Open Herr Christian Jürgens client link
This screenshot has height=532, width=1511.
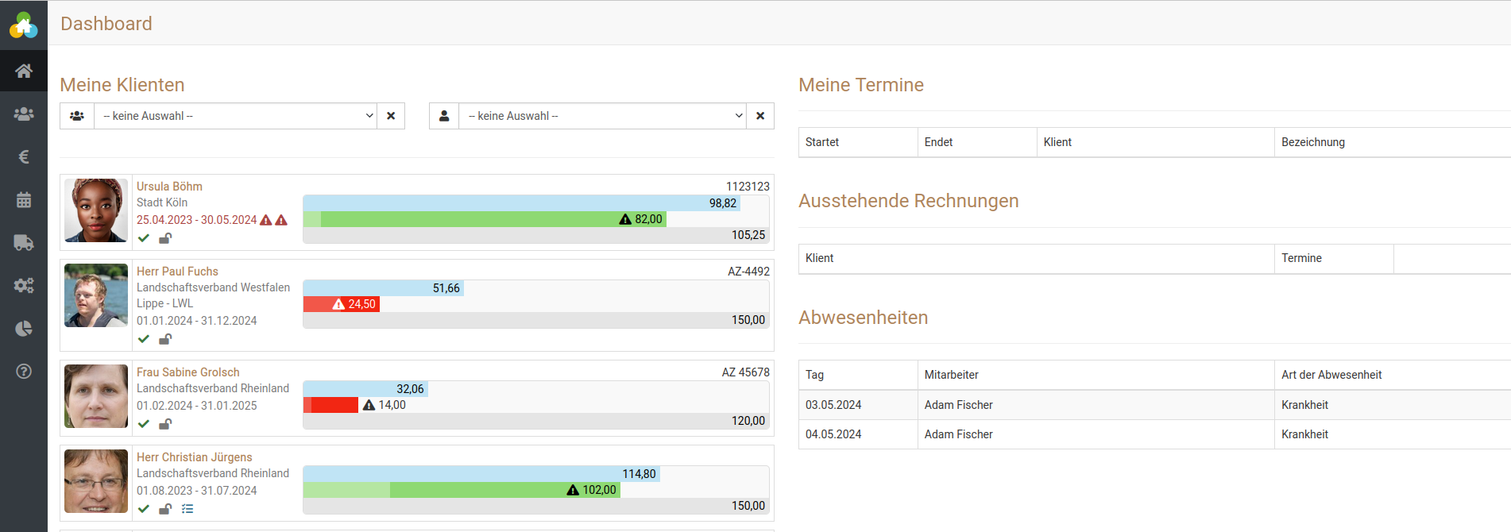coord(194,457)
